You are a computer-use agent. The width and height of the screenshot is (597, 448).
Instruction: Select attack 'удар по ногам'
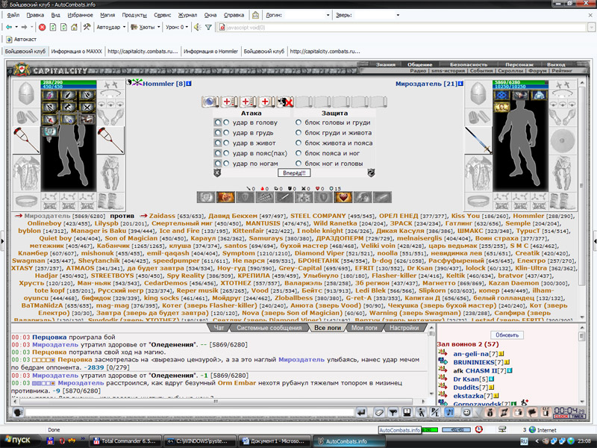pos(226,164)
